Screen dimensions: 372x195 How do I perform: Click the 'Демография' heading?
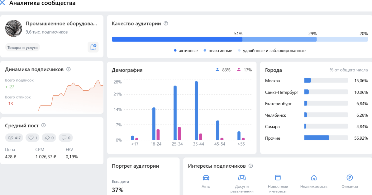pos(127,70)
